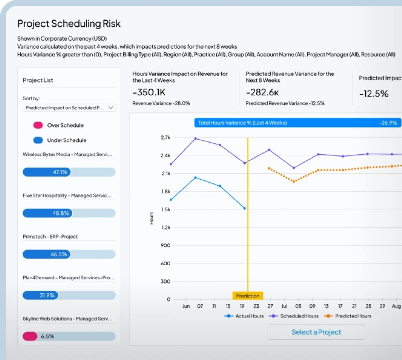This screenshot has width=402, height=360.
Task: Click Skyline Web Solutions 6.5% bar
Action: coord(69,336)
